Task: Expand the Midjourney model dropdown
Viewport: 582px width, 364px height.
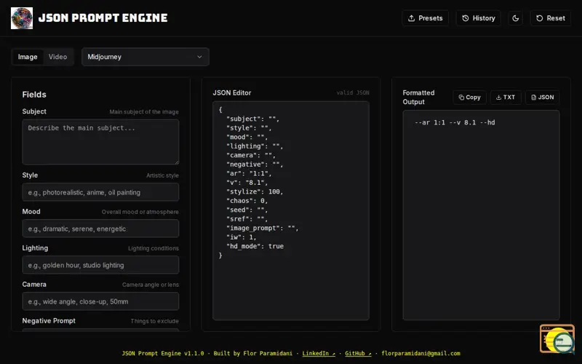Action: click(x=145, y=57)
